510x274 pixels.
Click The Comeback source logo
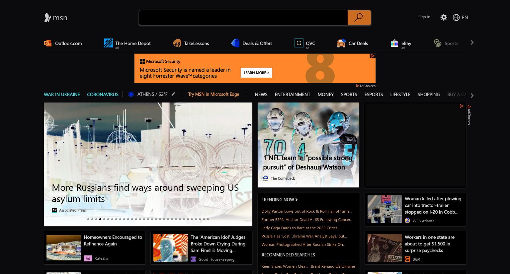coord(266,178)
